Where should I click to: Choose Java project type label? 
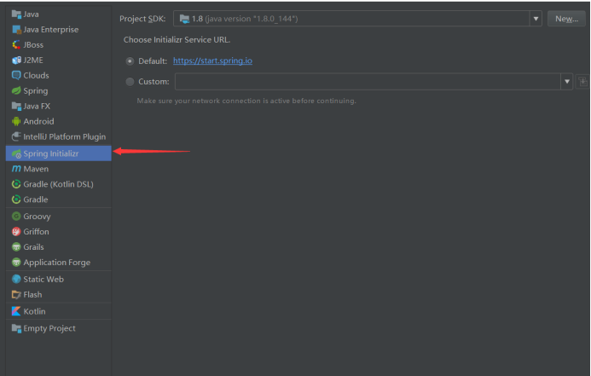[x=31, y=14]
